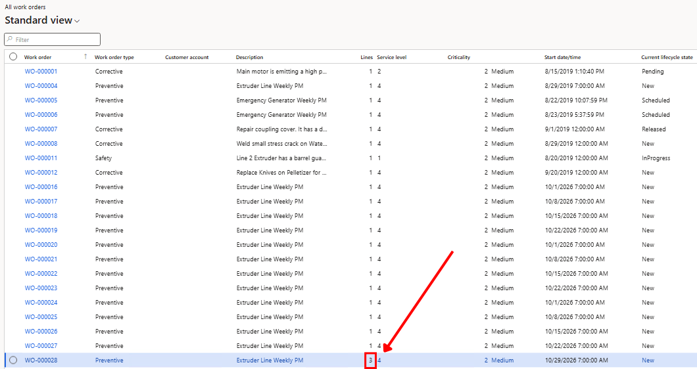Image resolution: width=697 pixels, height=369 pixels.
Task: Click 'Repair coupling cover. It has a d...' description
Action: 282,129
